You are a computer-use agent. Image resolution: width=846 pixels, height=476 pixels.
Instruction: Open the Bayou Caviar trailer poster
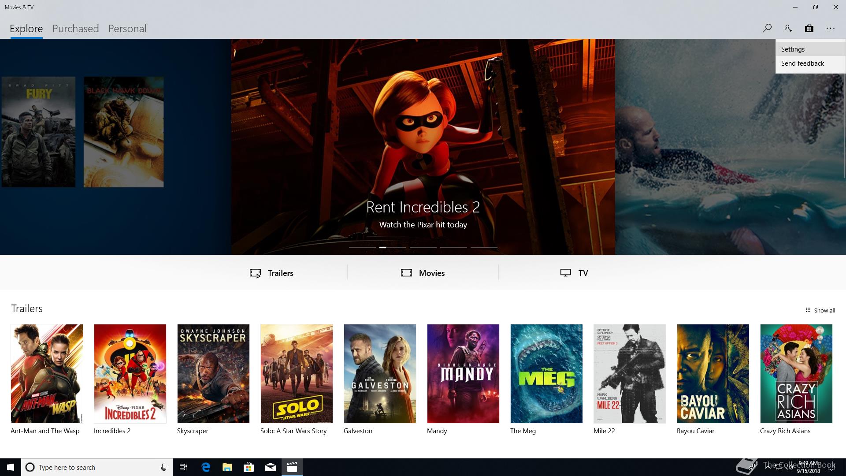[x=713, y=374]
